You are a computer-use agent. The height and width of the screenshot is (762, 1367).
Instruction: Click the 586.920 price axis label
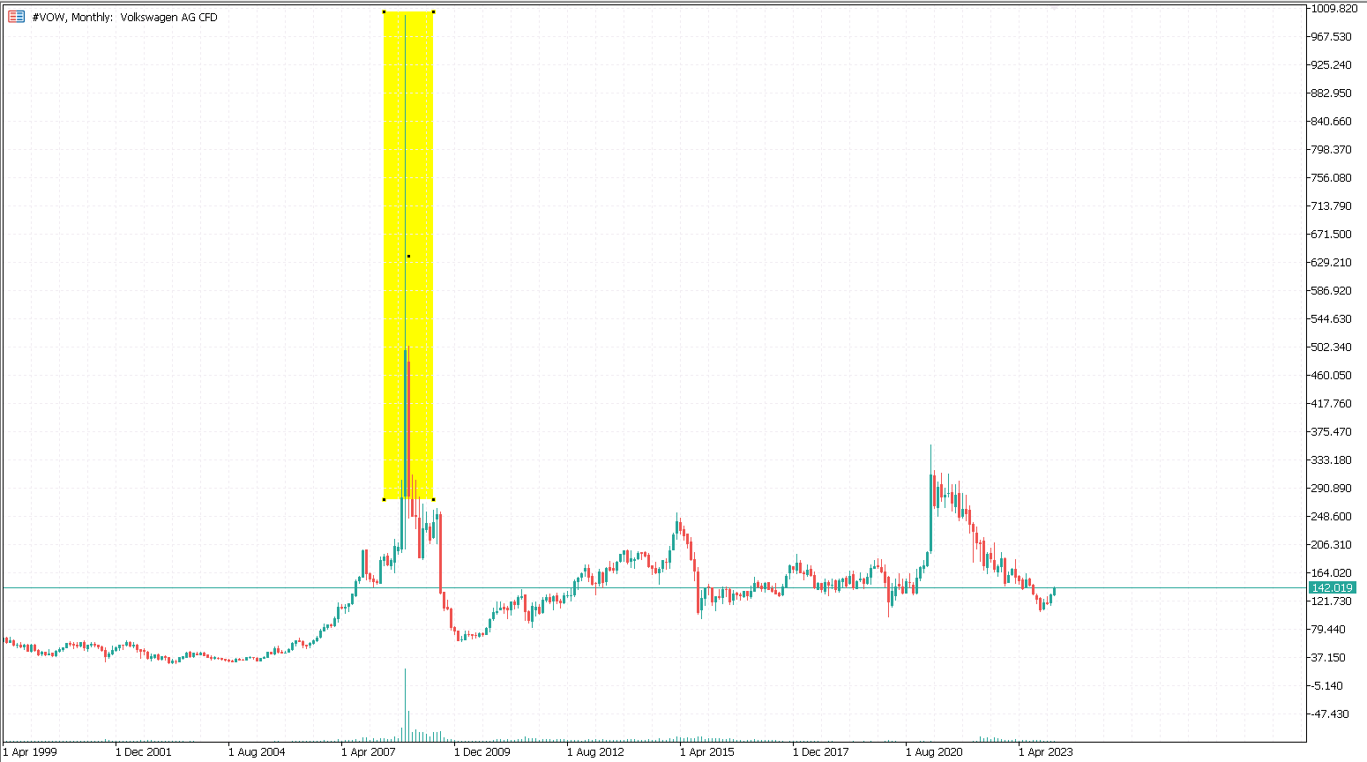(x=1332, y=291)
